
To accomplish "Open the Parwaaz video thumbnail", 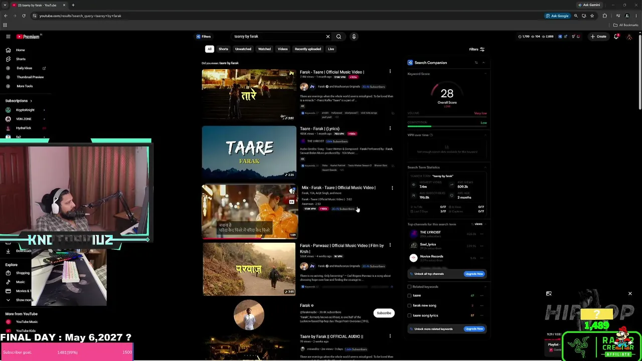I will (249, 269).
